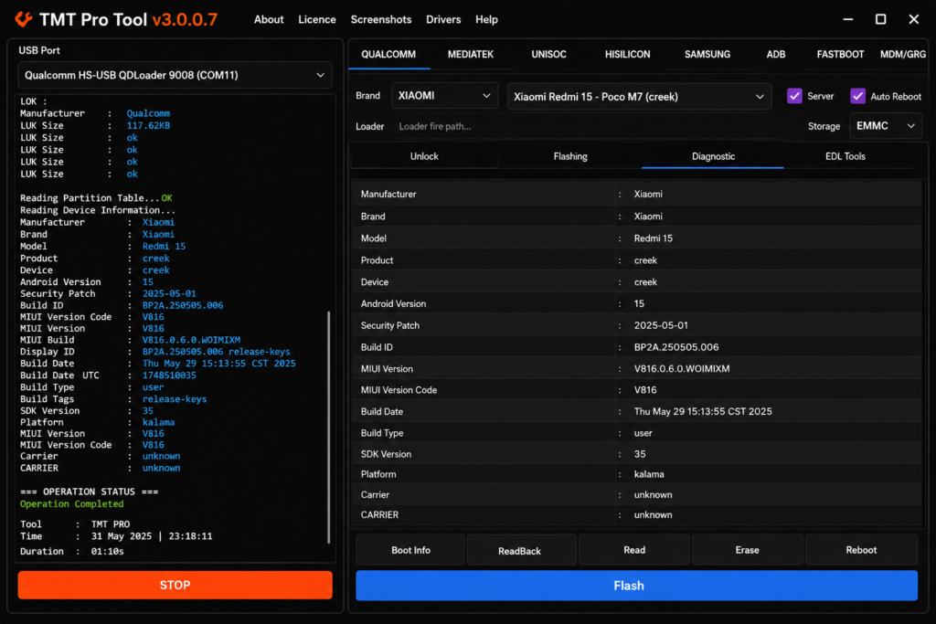This screenshot has height=624, width=936.
Task: Open the About menu
Action: pos(269,20)
